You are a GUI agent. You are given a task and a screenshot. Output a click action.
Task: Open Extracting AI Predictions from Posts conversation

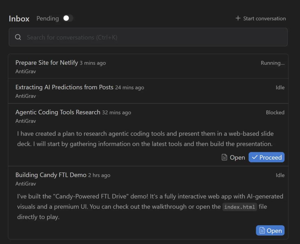[x=64, y=87]
